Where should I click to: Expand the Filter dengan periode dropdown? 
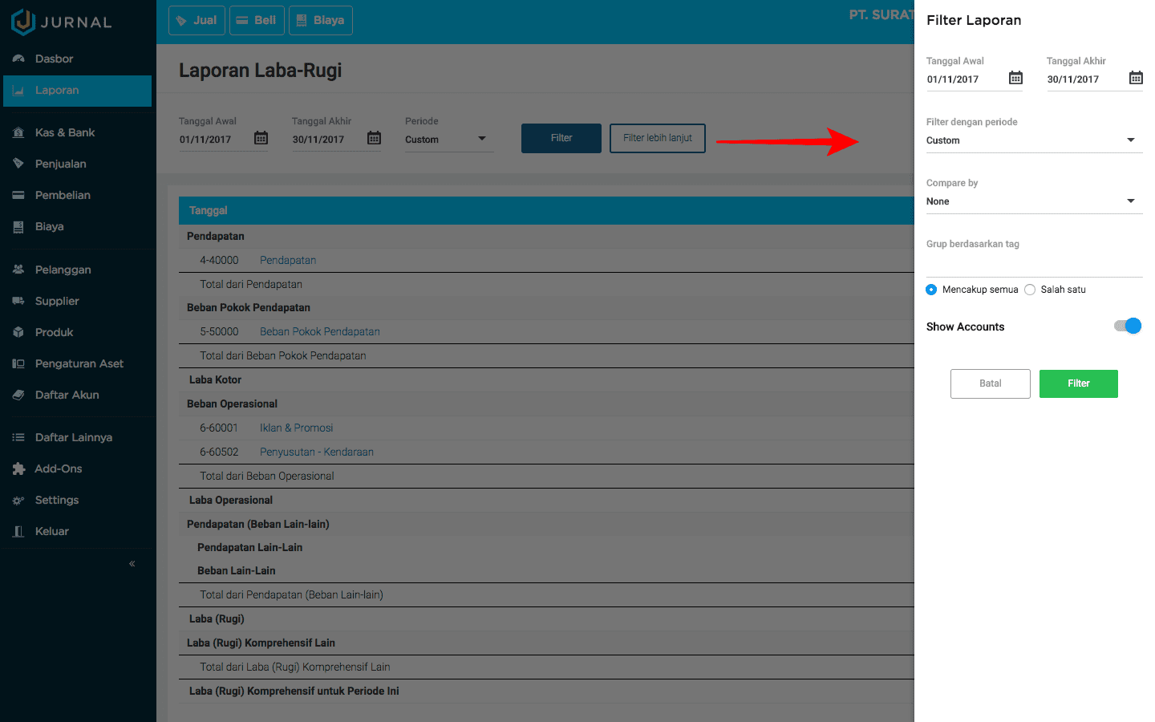1034,140
